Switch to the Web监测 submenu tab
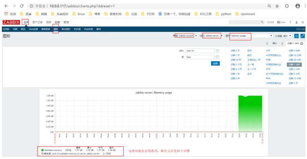 point(33,29)
